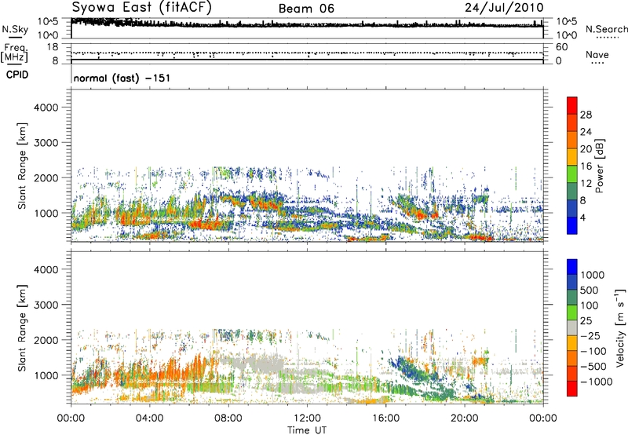This screenshot has height=435, width=628.
Task: Click the '1000' tick on Velocity scale
Action: (x=592, y=275)
